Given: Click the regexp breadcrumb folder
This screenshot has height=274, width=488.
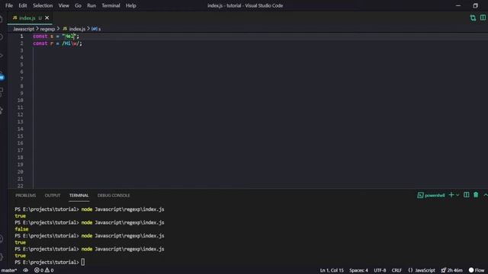Looking at the screenshot, I should pyautogui.click(x=47, y=29).
